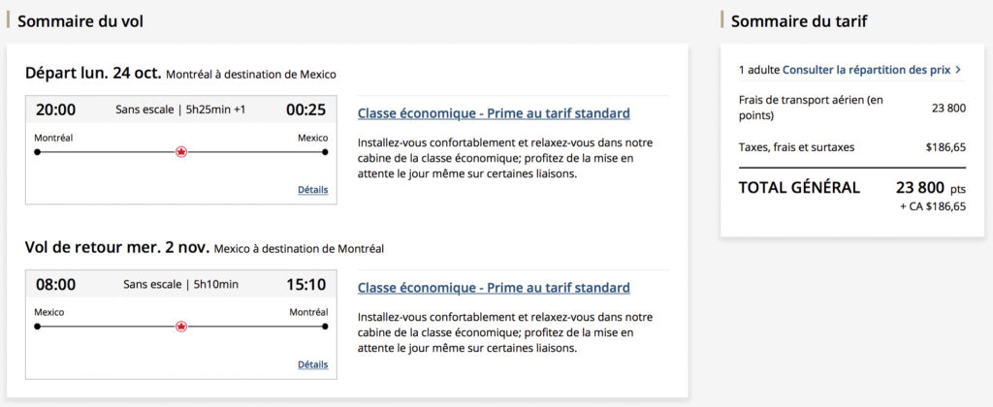Viewport: 993px width, 407px height.
Task: Open the return flight Classe économique fare link
Action: pyautogui.click(x=494, y=288)
